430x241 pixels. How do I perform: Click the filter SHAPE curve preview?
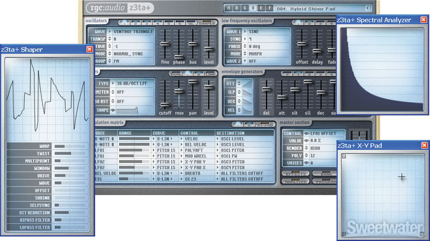click(x=127, y=110)
